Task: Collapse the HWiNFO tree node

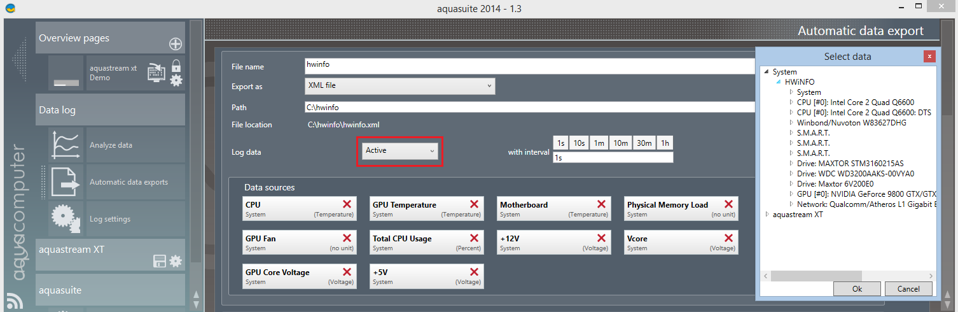Action: pos(780,82)
